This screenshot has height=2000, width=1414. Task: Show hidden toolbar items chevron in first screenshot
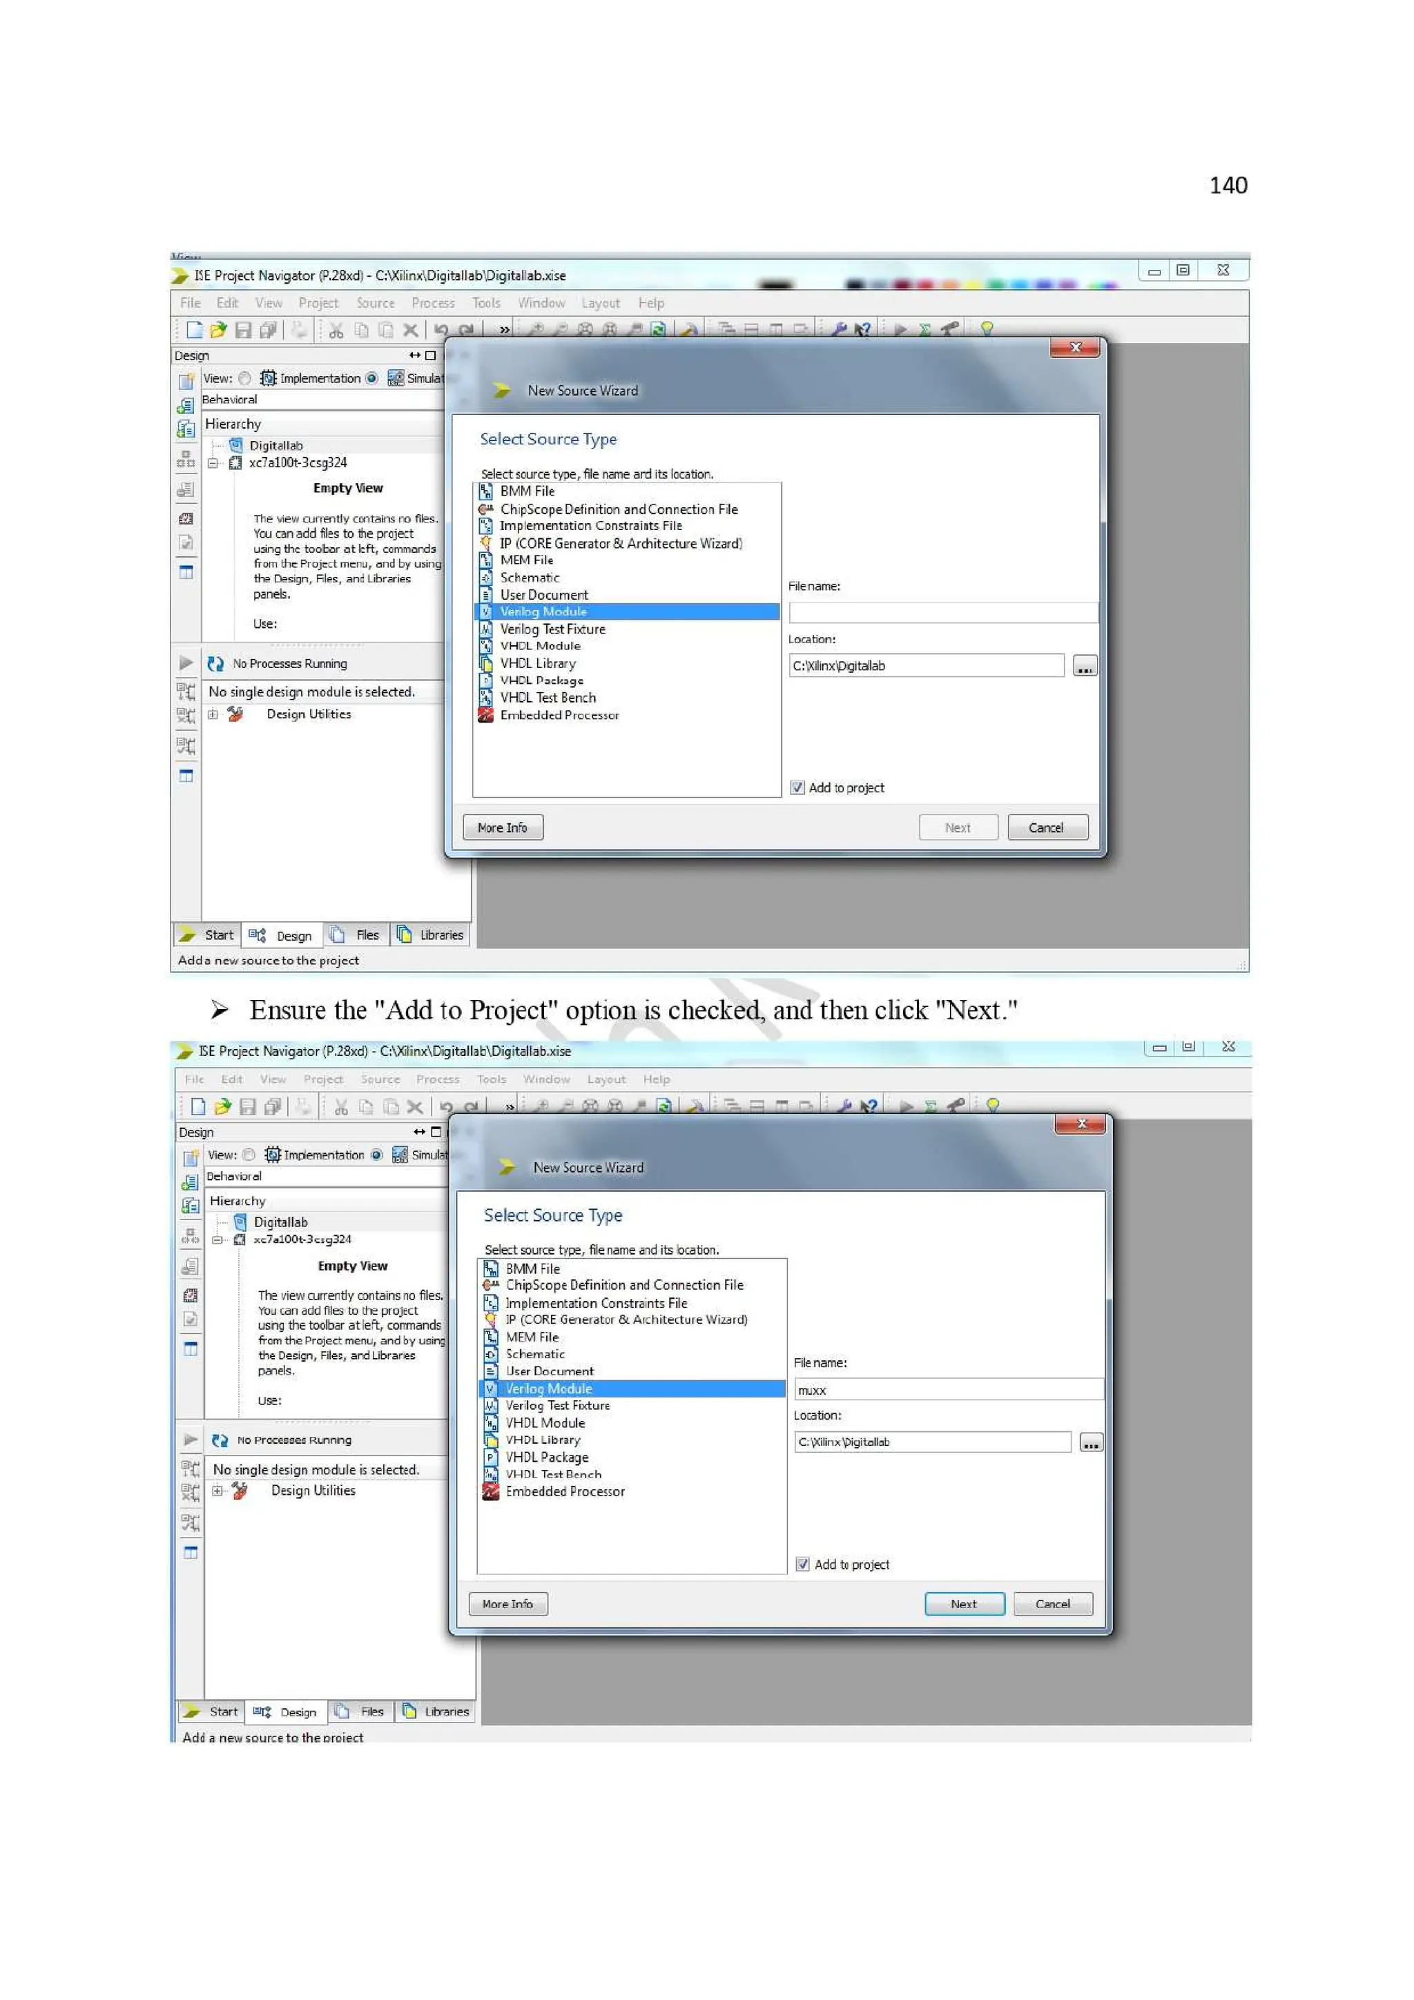click(x=505, y=329)
